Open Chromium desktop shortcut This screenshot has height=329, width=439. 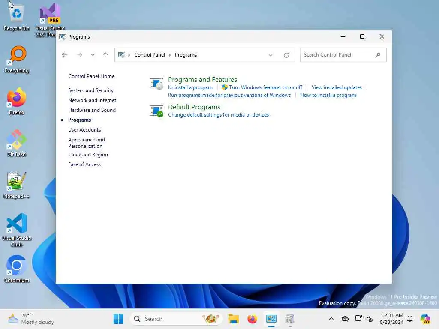pos(17,269)
